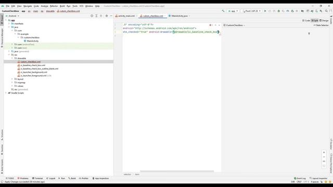Open the TODO tool window
The width and height of the screenshot is (333, 187).
(x=10, y=178)
